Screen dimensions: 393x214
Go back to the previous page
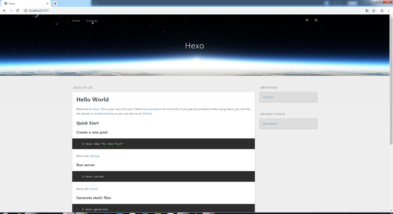[4, 10]
